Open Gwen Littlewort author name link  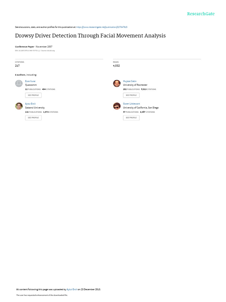coord(132,104)
